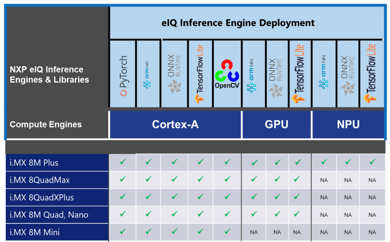
Task: Click the Cortex-A TensorFlow Lite checkmark for i.MX 8QuadMax
Action: pyautogui.click(x=200, y=179)
